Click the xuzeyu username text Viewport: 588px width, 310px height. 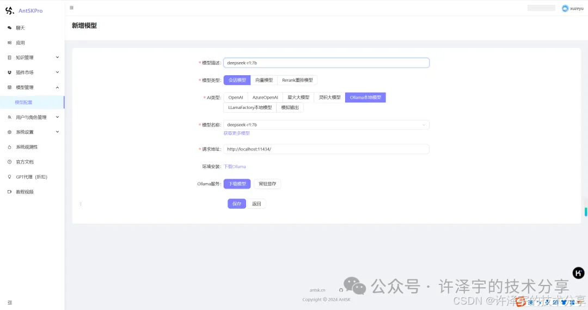point(577,8)
